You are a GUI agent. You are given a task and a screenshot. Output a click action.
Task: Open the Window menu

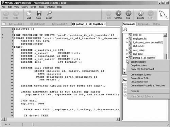51,7
